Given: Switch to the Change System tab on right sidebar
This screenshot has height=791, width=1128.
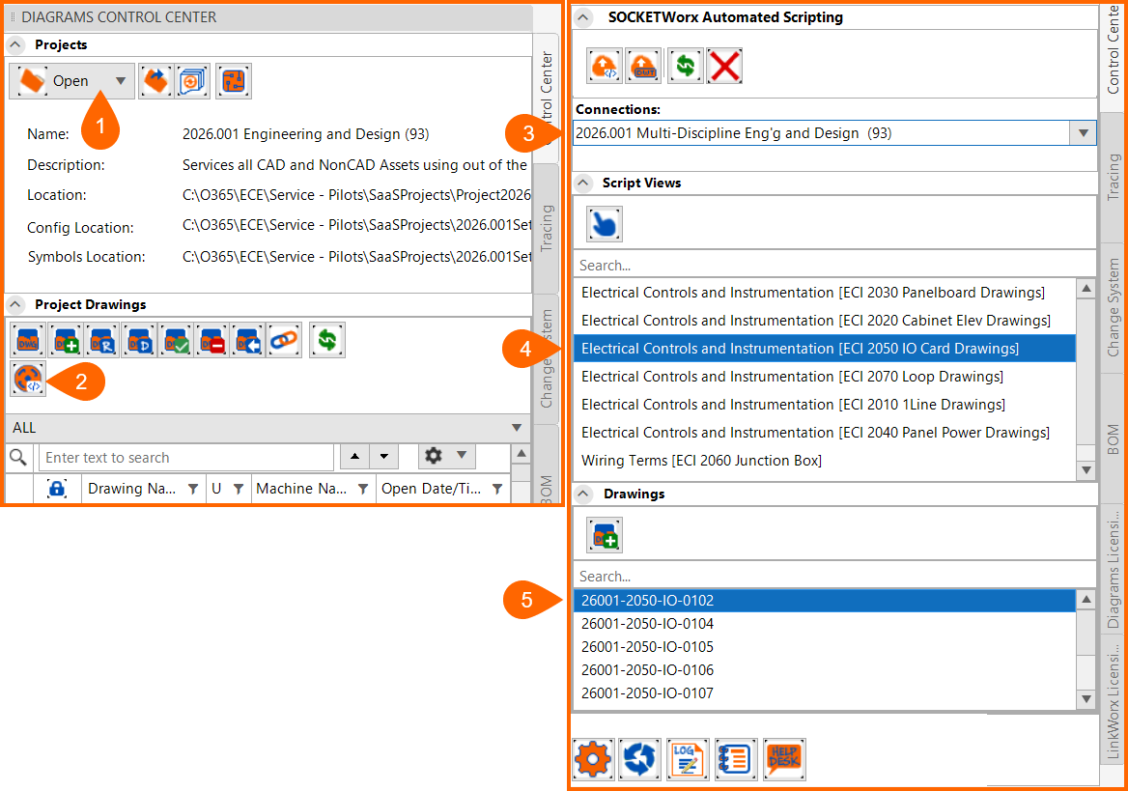Looking at the screenshot, I should [1113, 308].
